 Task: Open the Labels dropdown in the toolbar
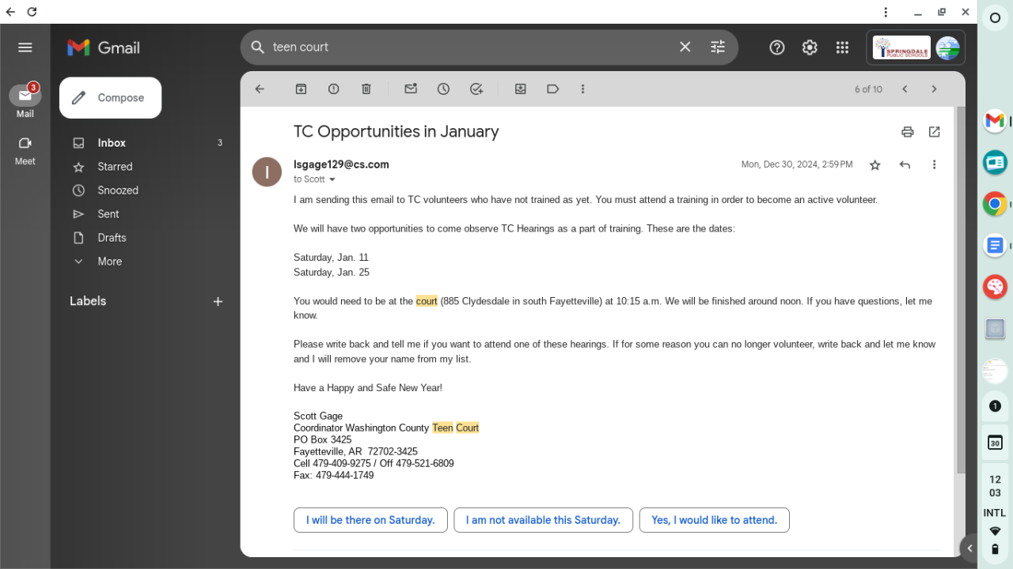point(552,89)
